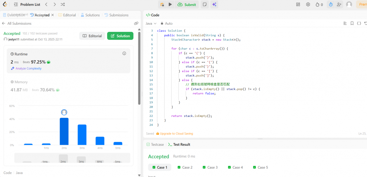367x177 pixels.
Task: Select the Case 3 tab
Action: click(210, 167)
